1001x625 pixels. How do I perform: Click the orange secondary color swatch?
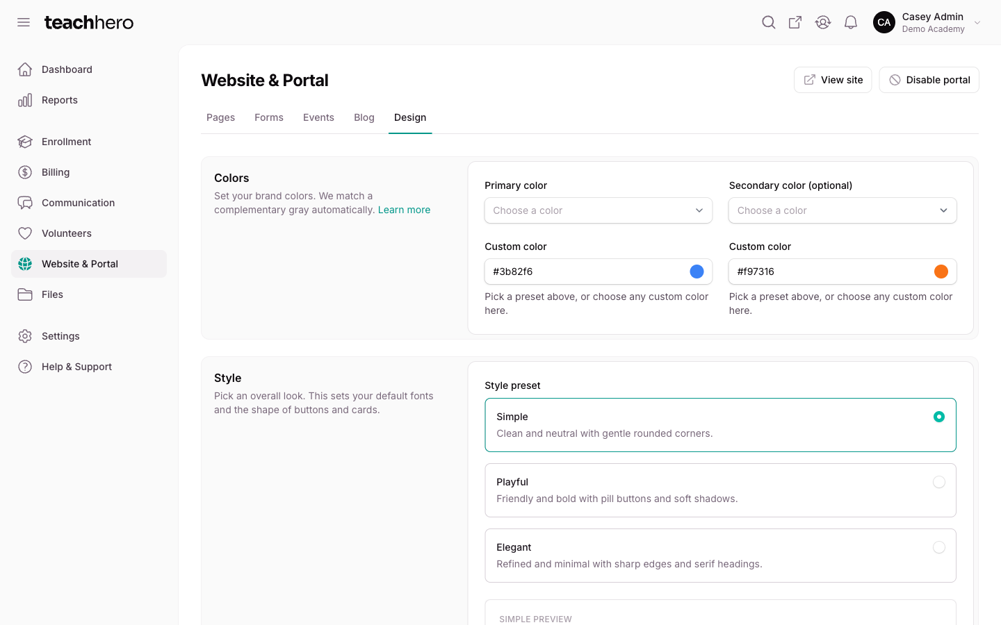(941, 272)
